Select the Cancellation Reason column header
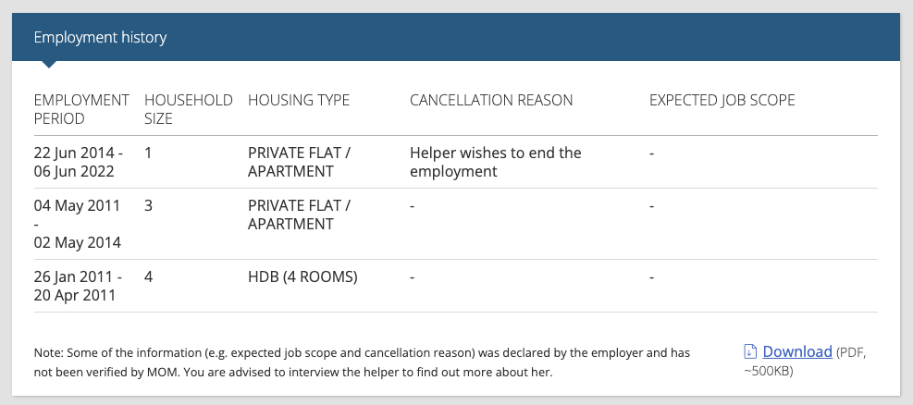Screen dimensions: 913x405 point(491,100)
